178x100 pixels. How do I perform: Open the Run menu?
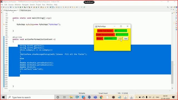tap(44, 5)
